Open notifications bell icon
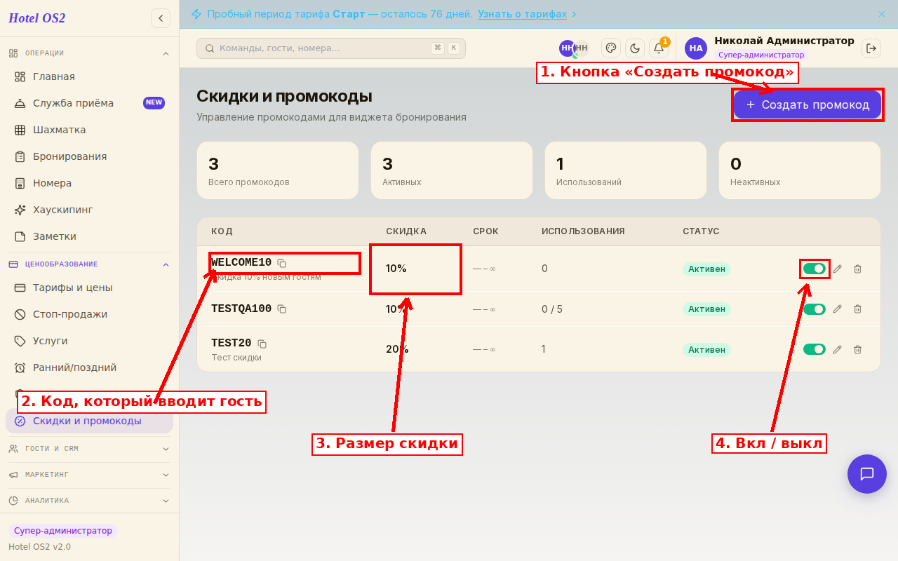The width and height of the screenshot is (898, 561). click(659, 48)
